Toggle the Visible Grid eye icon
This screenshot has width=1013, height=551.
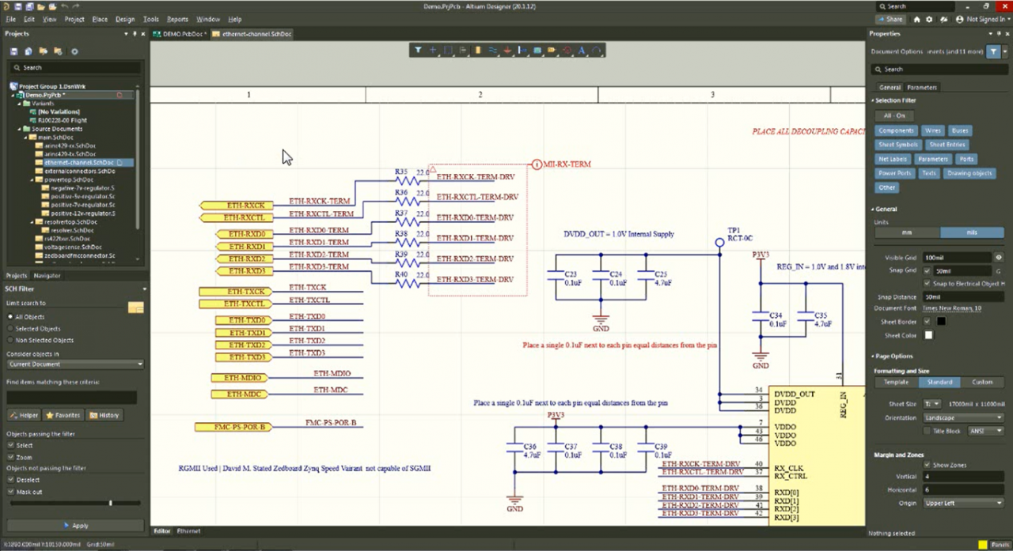click(999, 256)
